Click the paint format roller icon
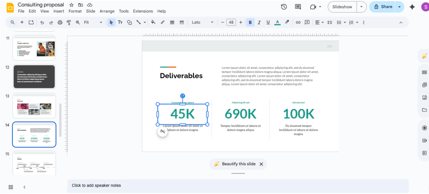 pyautogui.click(x=69, y=22)
